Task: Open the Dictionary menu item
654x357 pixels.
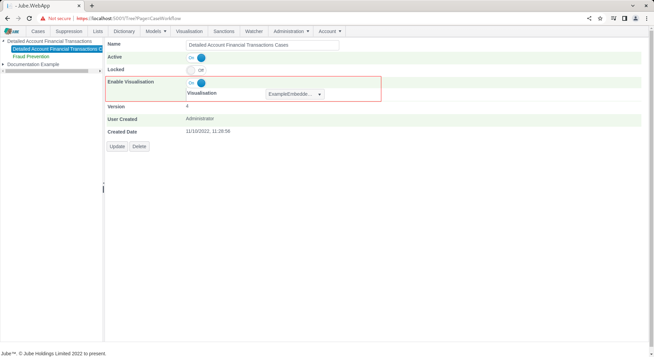Action: [124, 31]
